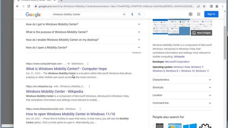Clear the search box with the X icon
Screen dimensions: 228x128
pyautogui.click(x=124, y=14)
